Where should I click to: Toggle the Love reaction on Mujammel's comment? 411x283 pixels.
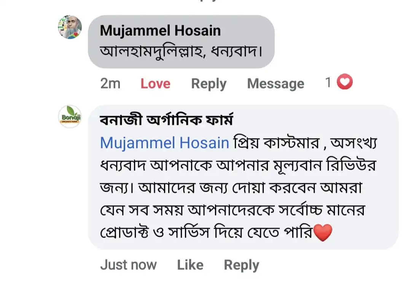[155, 83]
